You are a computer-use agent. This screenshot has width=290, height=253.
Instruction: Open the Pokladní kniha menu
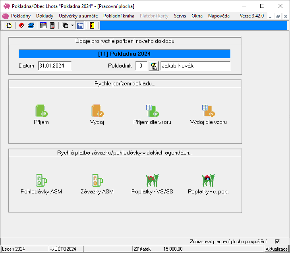click(x=118, y=16)
